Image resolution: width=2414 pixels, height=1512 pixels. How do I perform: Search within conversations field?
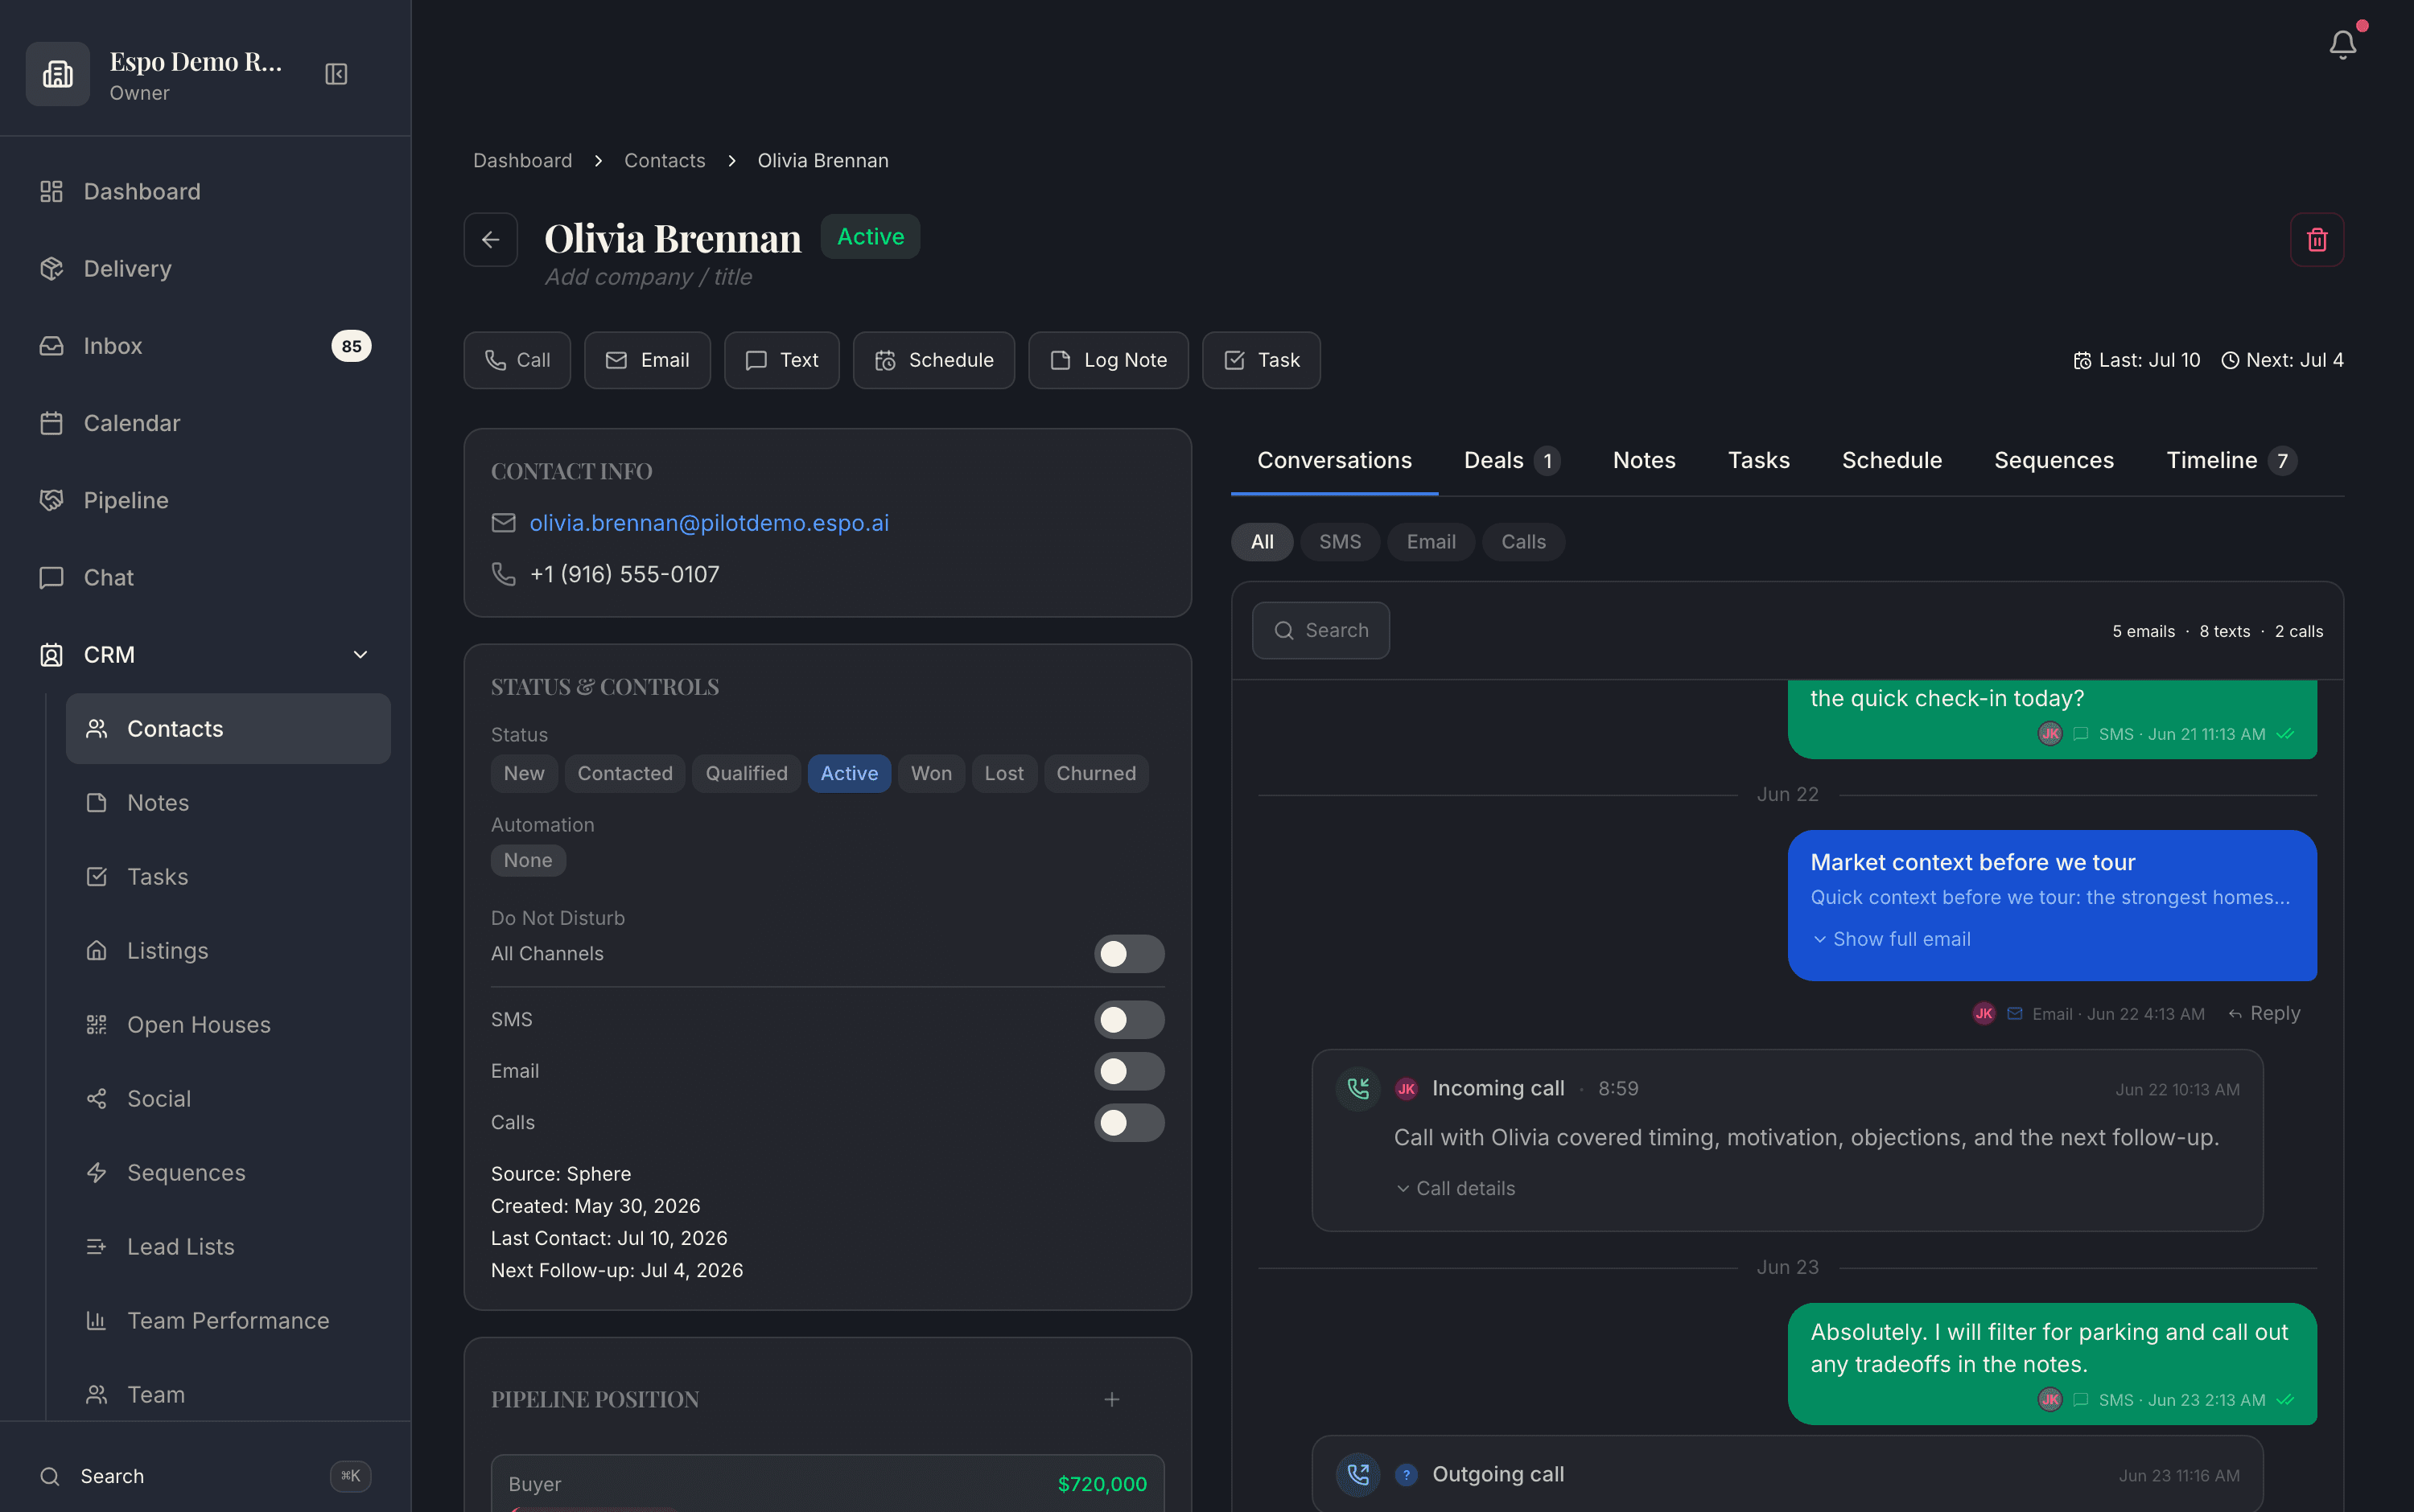pos(1320,630)
